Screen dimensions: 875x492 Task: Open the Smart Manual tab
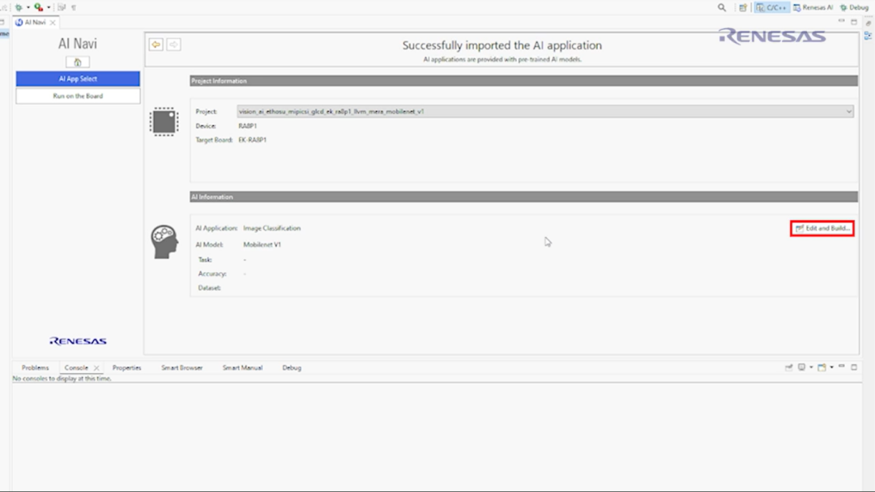pos(242,367)
